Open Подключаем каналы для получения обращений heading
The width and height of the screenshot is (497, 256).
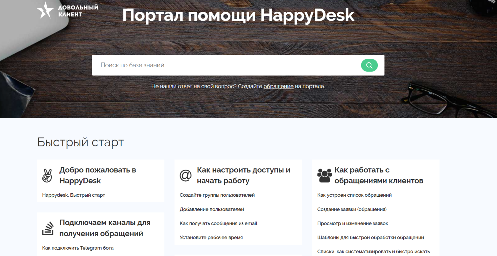point(105,228)
